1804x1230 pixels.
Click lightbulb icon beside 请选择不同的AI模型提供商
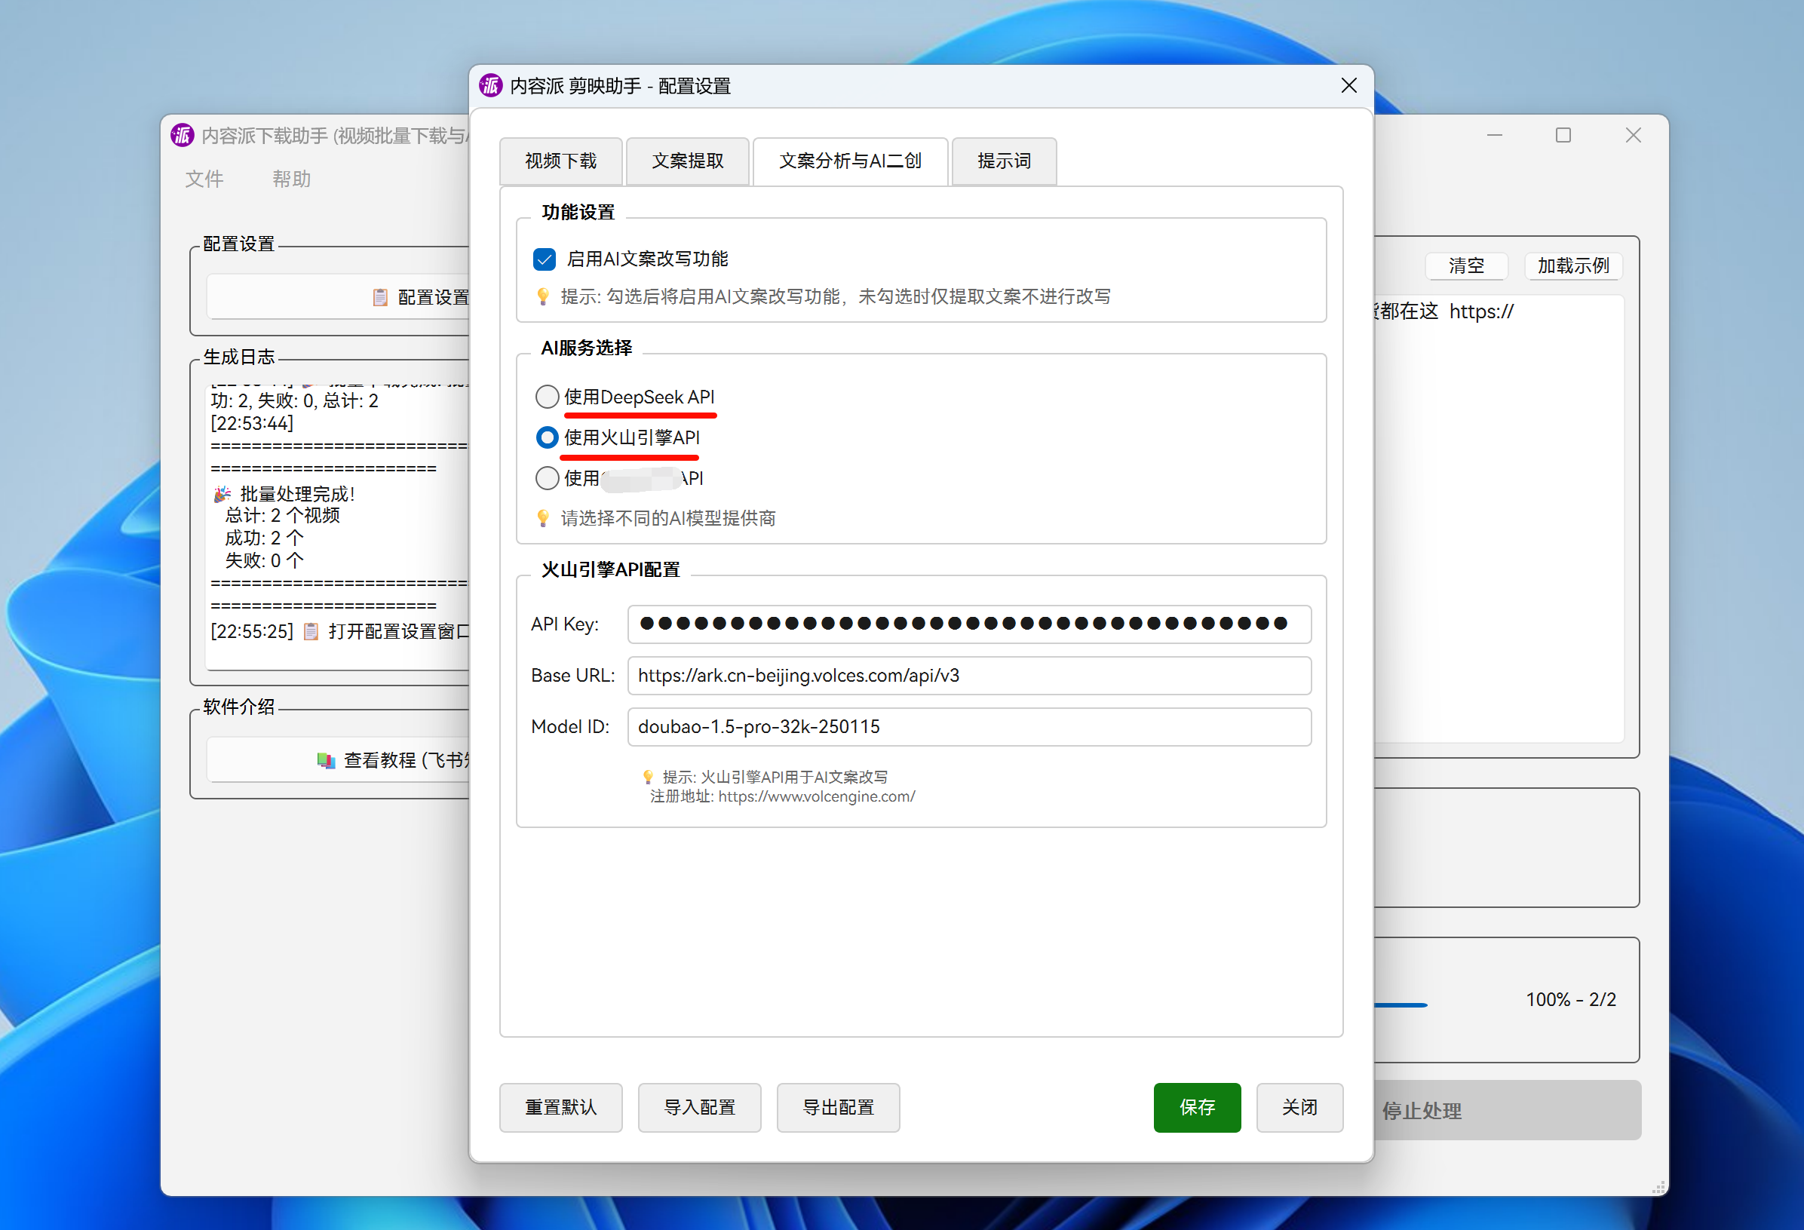[x=543, y=517]
